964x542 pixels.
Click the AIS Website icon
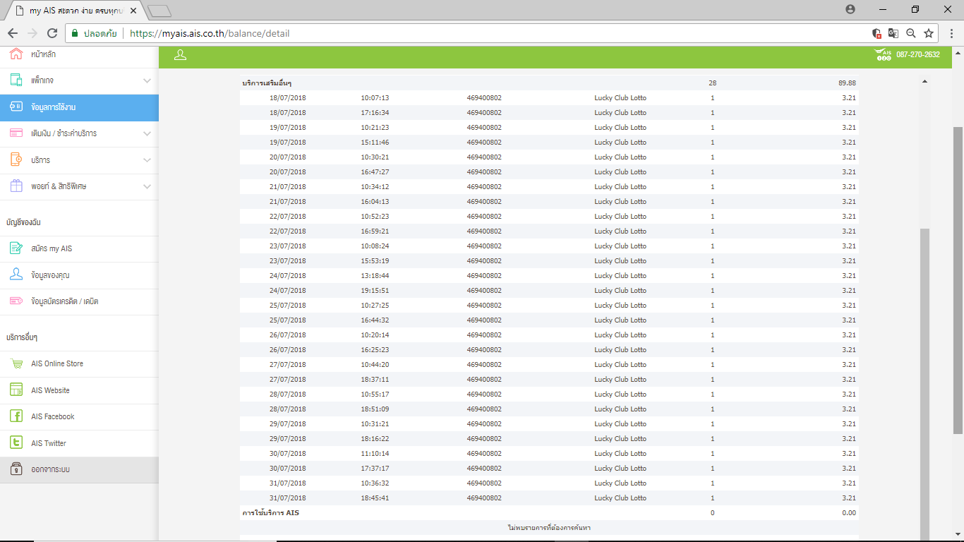16,390
